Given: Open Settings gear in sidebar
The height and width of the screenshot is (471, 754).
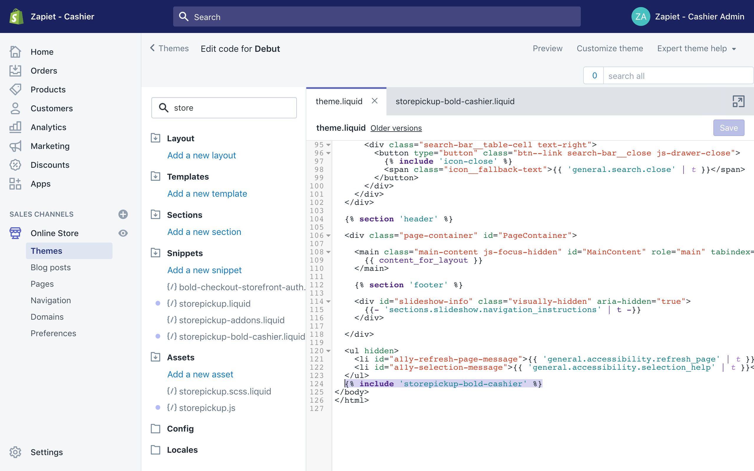Looking at the screenshot, I should click(x=15, y=452).
